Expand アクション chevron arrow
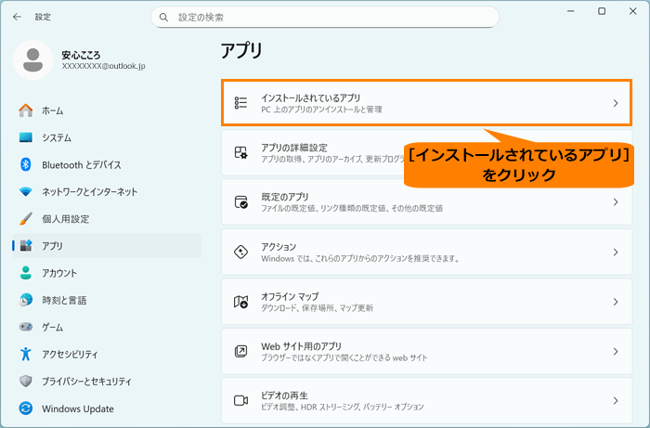650x428 pixels. coord(616,252)
